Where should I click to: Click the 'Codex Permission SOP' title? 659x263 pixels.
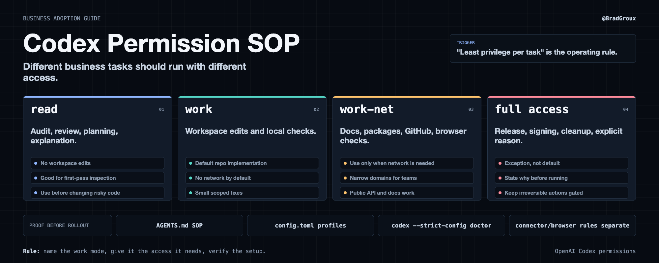coord(161,43)
